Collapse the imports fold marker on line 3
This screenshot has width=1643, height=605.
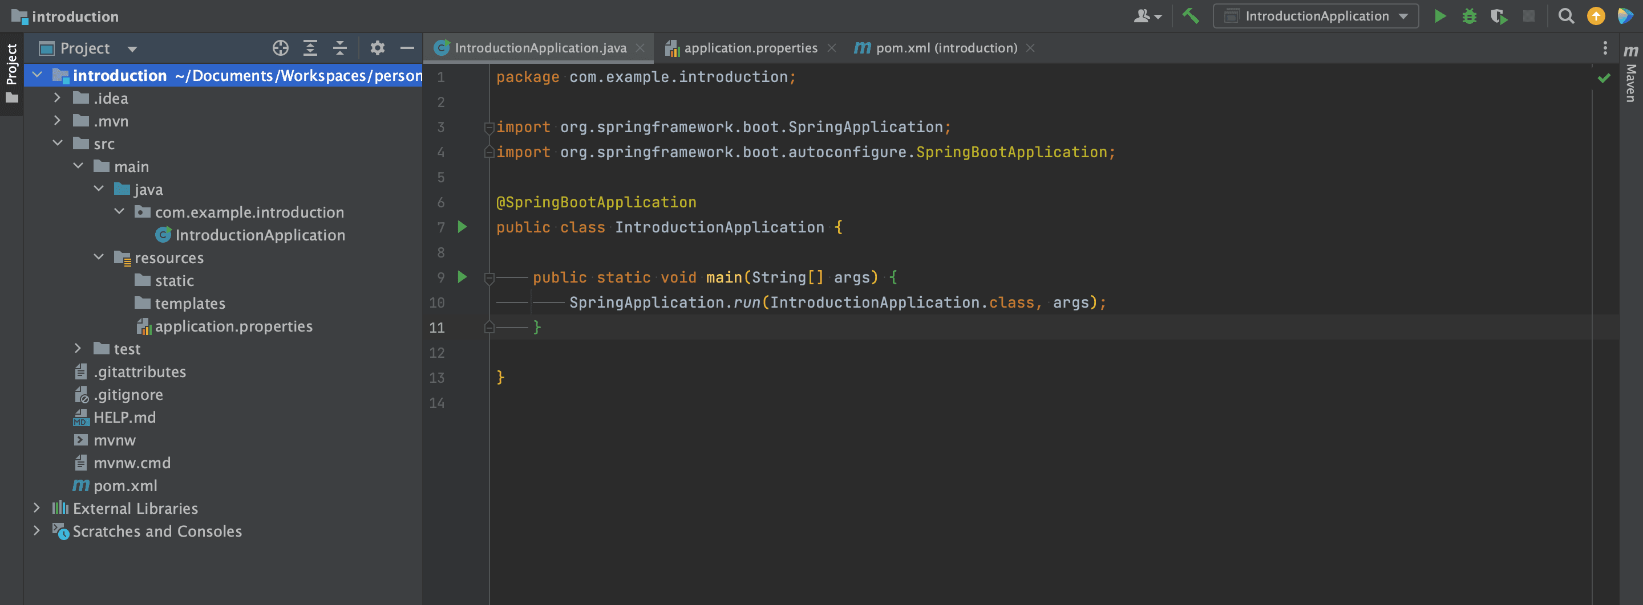click(x=489, y=128)
